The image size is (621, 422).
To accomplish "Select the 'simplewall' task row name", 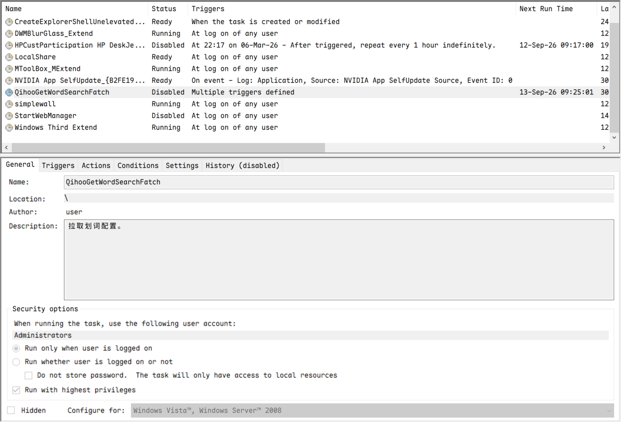I will (35, 104).
